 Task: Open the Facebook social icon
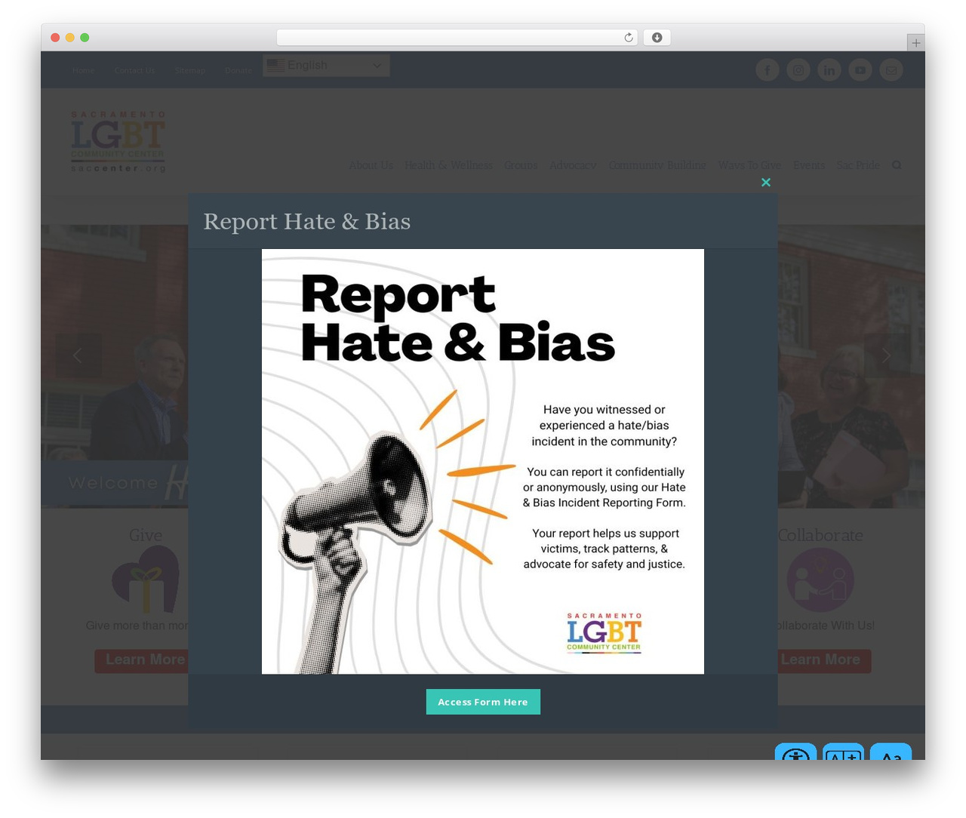click(768, 70)
